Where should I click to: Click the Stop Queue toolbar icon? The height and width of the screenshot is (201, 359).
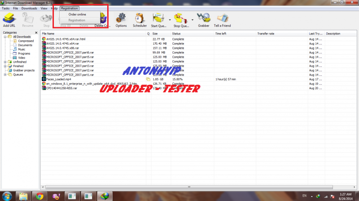[x=181, y=20]
